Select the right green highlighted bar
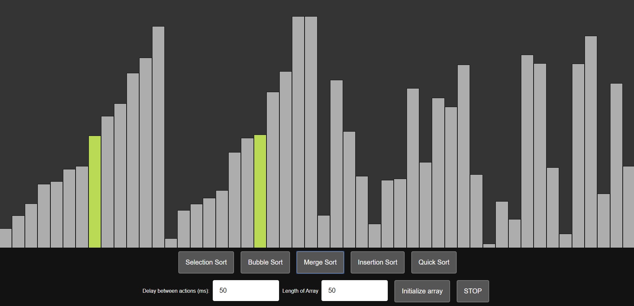Image resolution: width=634 pixels, height=306 pixels. pos(260,191)
